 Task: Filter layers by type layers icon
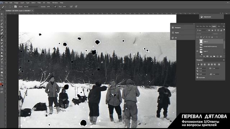click(215, 30)
